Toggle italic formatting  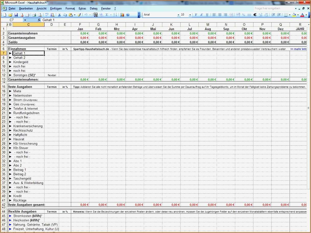[x=201, y=15]
